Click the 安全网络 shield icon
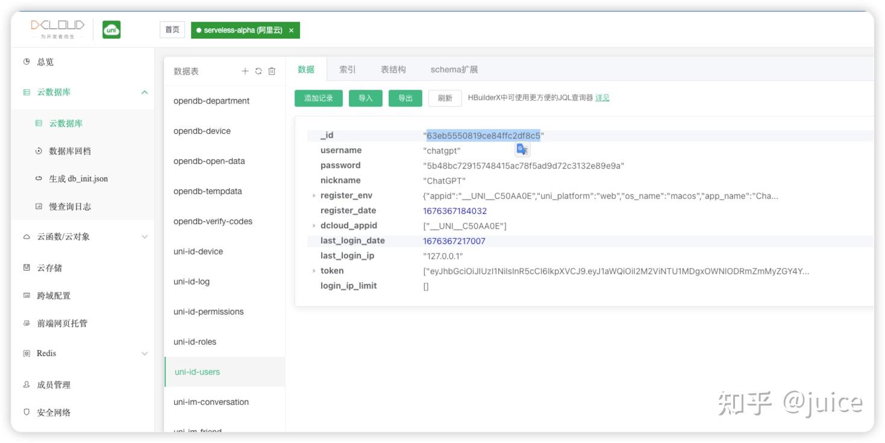This screenshot has height=443, width=885. click(26, 412)
